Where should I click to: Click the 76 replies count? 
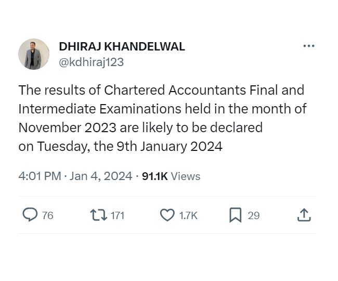(x=47, y=215)
